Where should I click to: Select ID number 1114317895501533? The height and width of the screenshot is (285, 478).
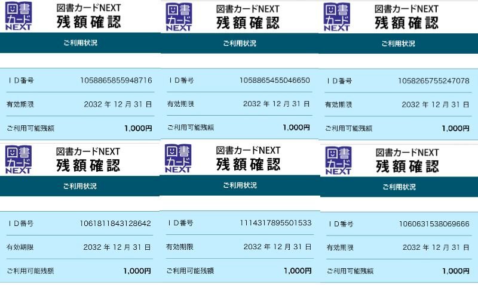click(275, 223)
